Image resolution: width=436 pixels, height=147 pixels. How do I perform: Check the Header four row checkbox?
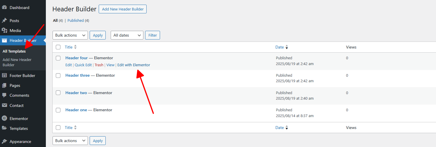58,58
